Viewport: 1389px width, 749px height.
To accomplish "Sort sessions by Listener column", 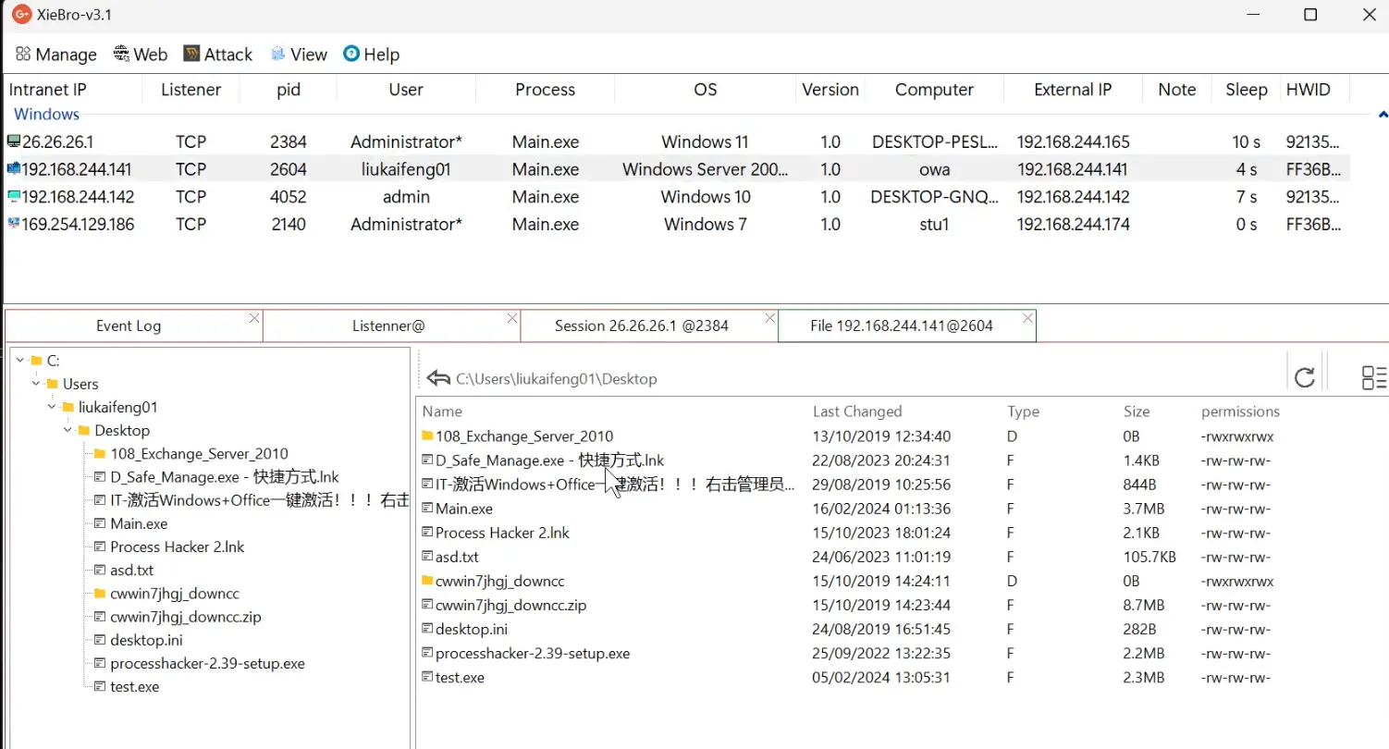I will click(191, 90).
